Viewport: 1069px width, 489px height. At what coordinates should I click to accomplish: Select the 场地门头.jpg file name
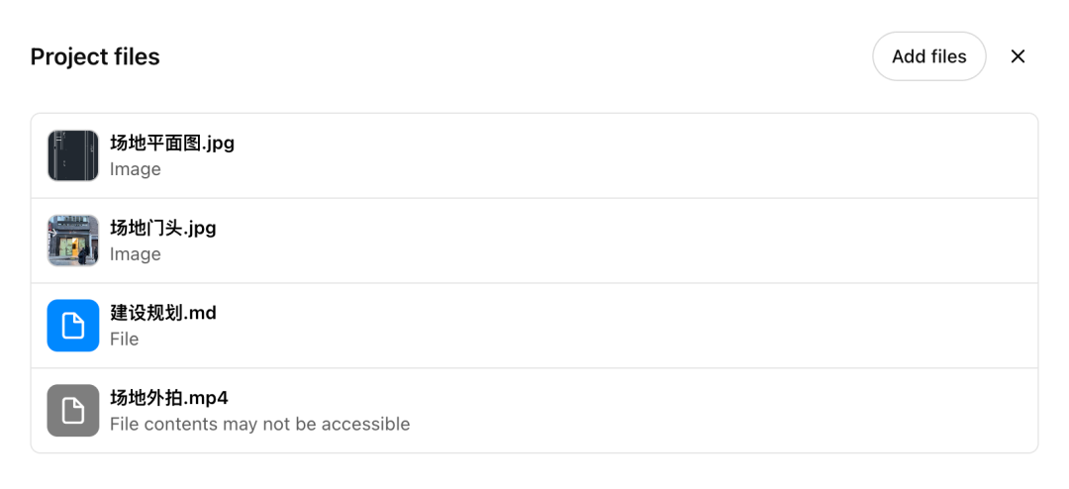pos(162,228)
